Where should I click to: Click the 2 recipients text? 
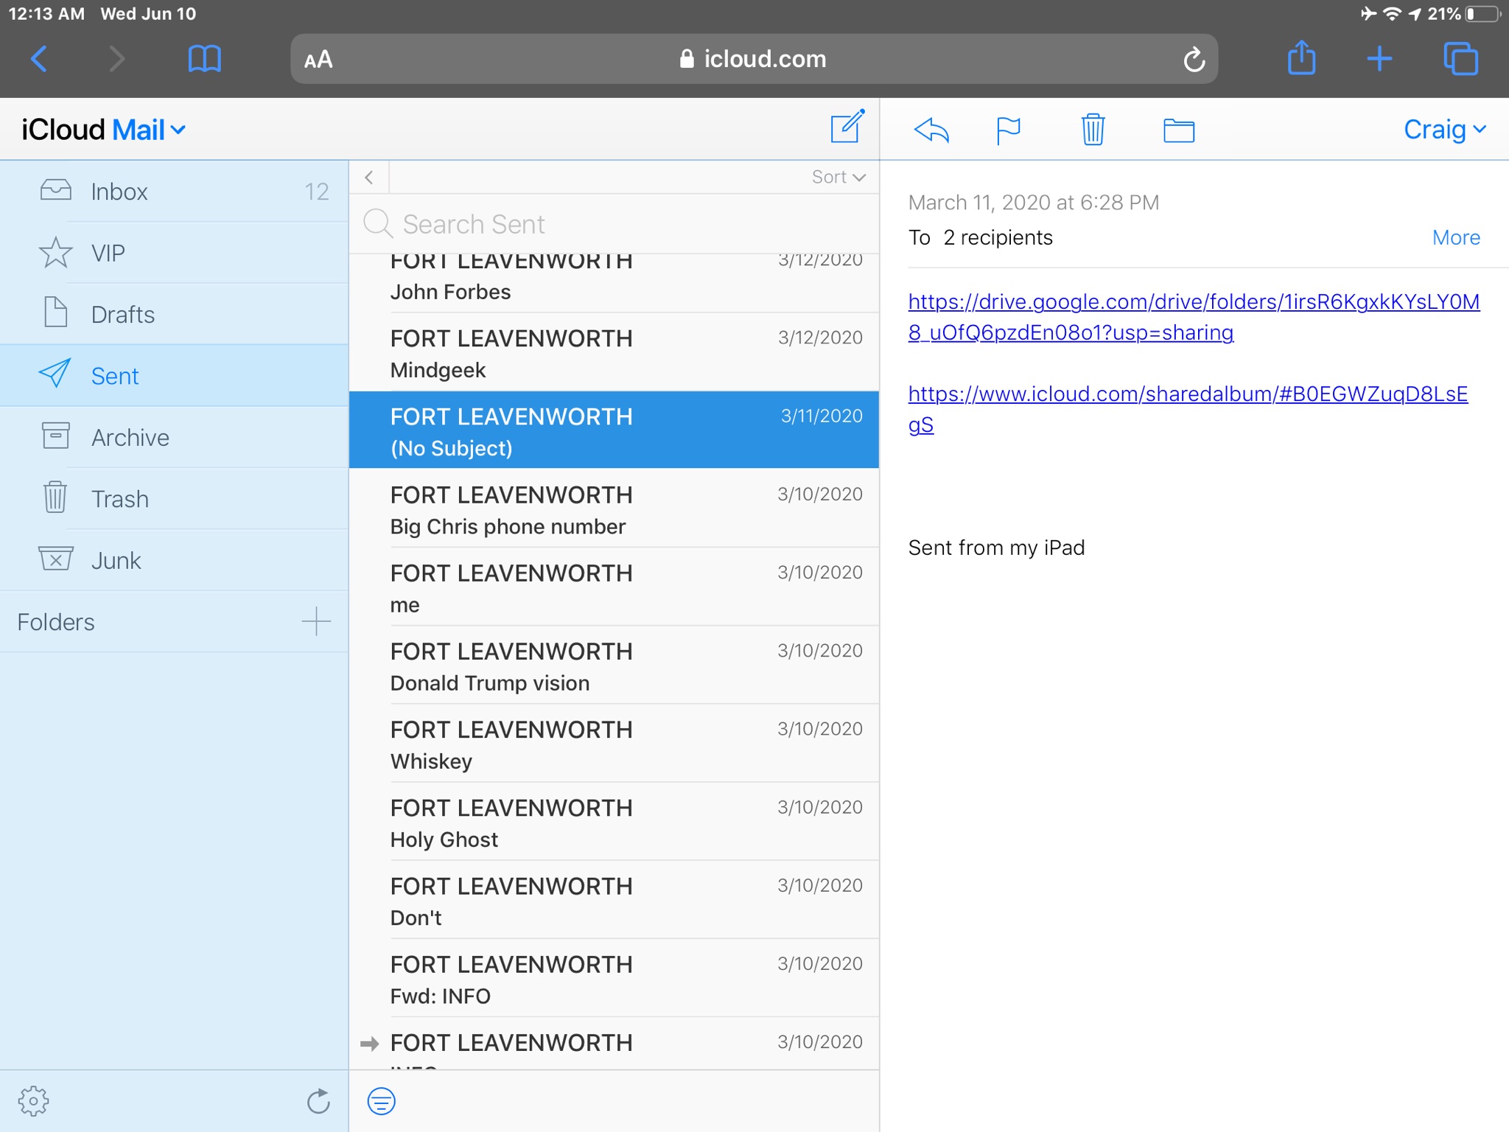coord(998,237)
